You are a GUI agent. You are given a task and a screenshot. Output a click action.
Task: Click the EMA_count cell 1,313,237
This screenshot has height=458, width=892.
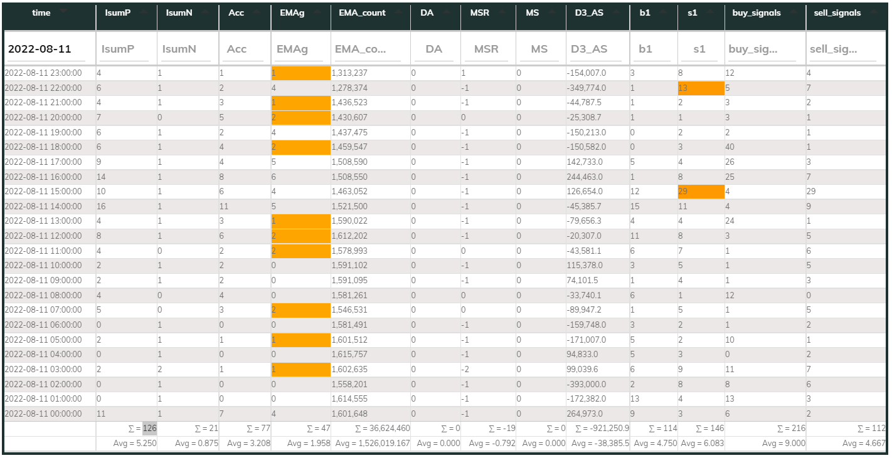[x=370, y=73]
